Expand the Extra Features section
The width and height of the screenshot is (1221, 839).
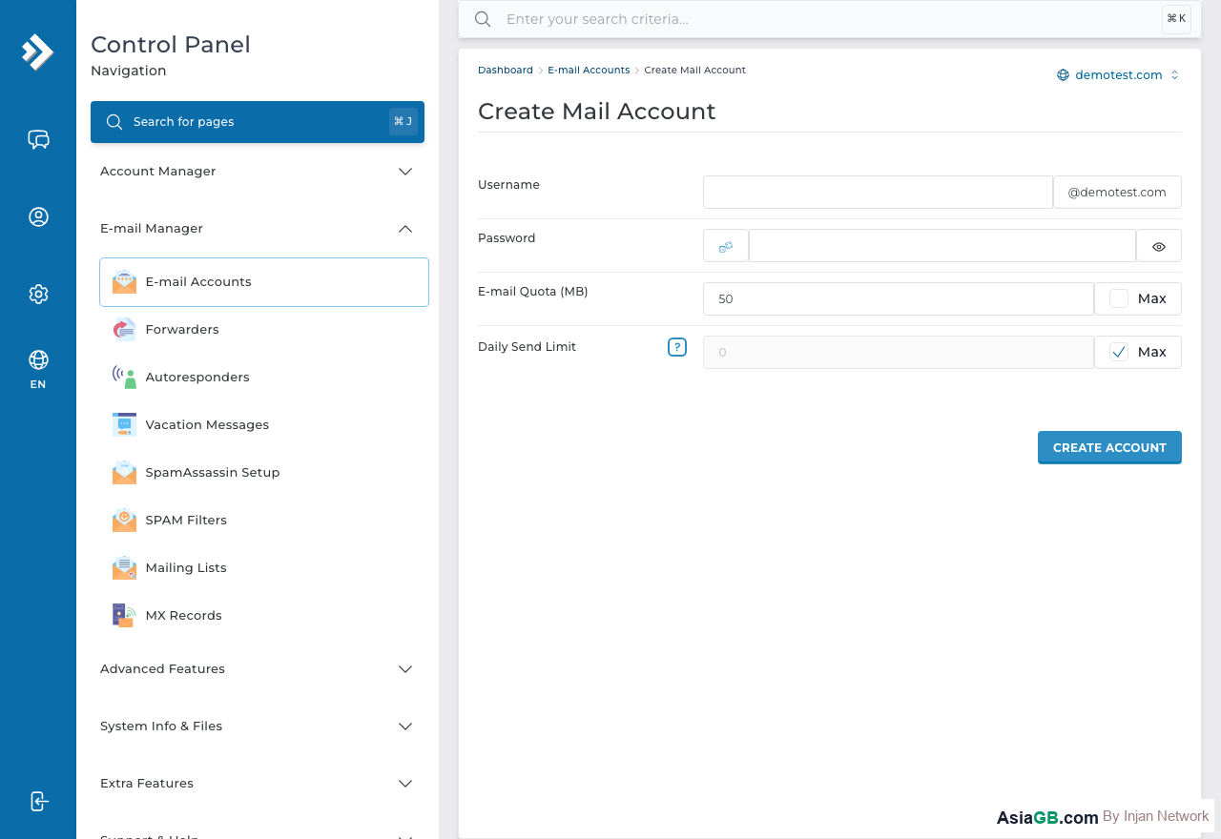[258, 784]
